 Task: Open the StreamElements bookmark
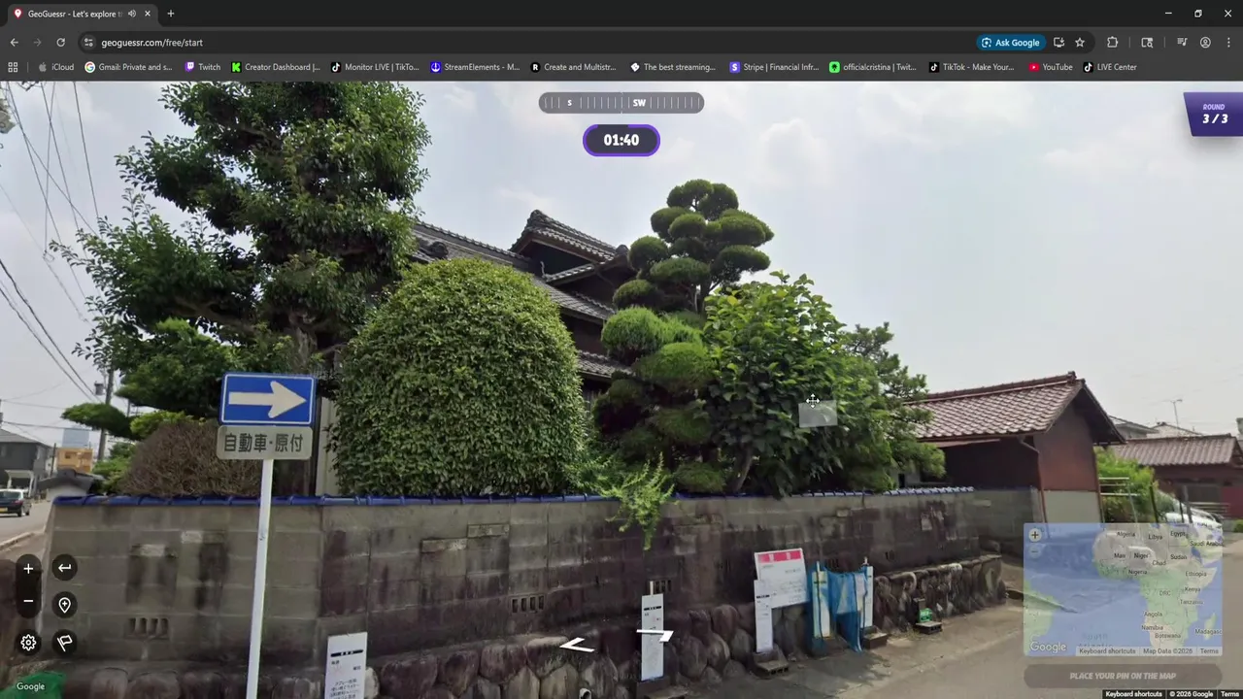475,67
